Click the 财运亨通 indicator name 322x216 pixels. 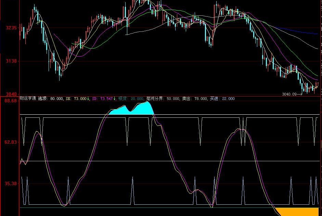(x=28, y=99)
